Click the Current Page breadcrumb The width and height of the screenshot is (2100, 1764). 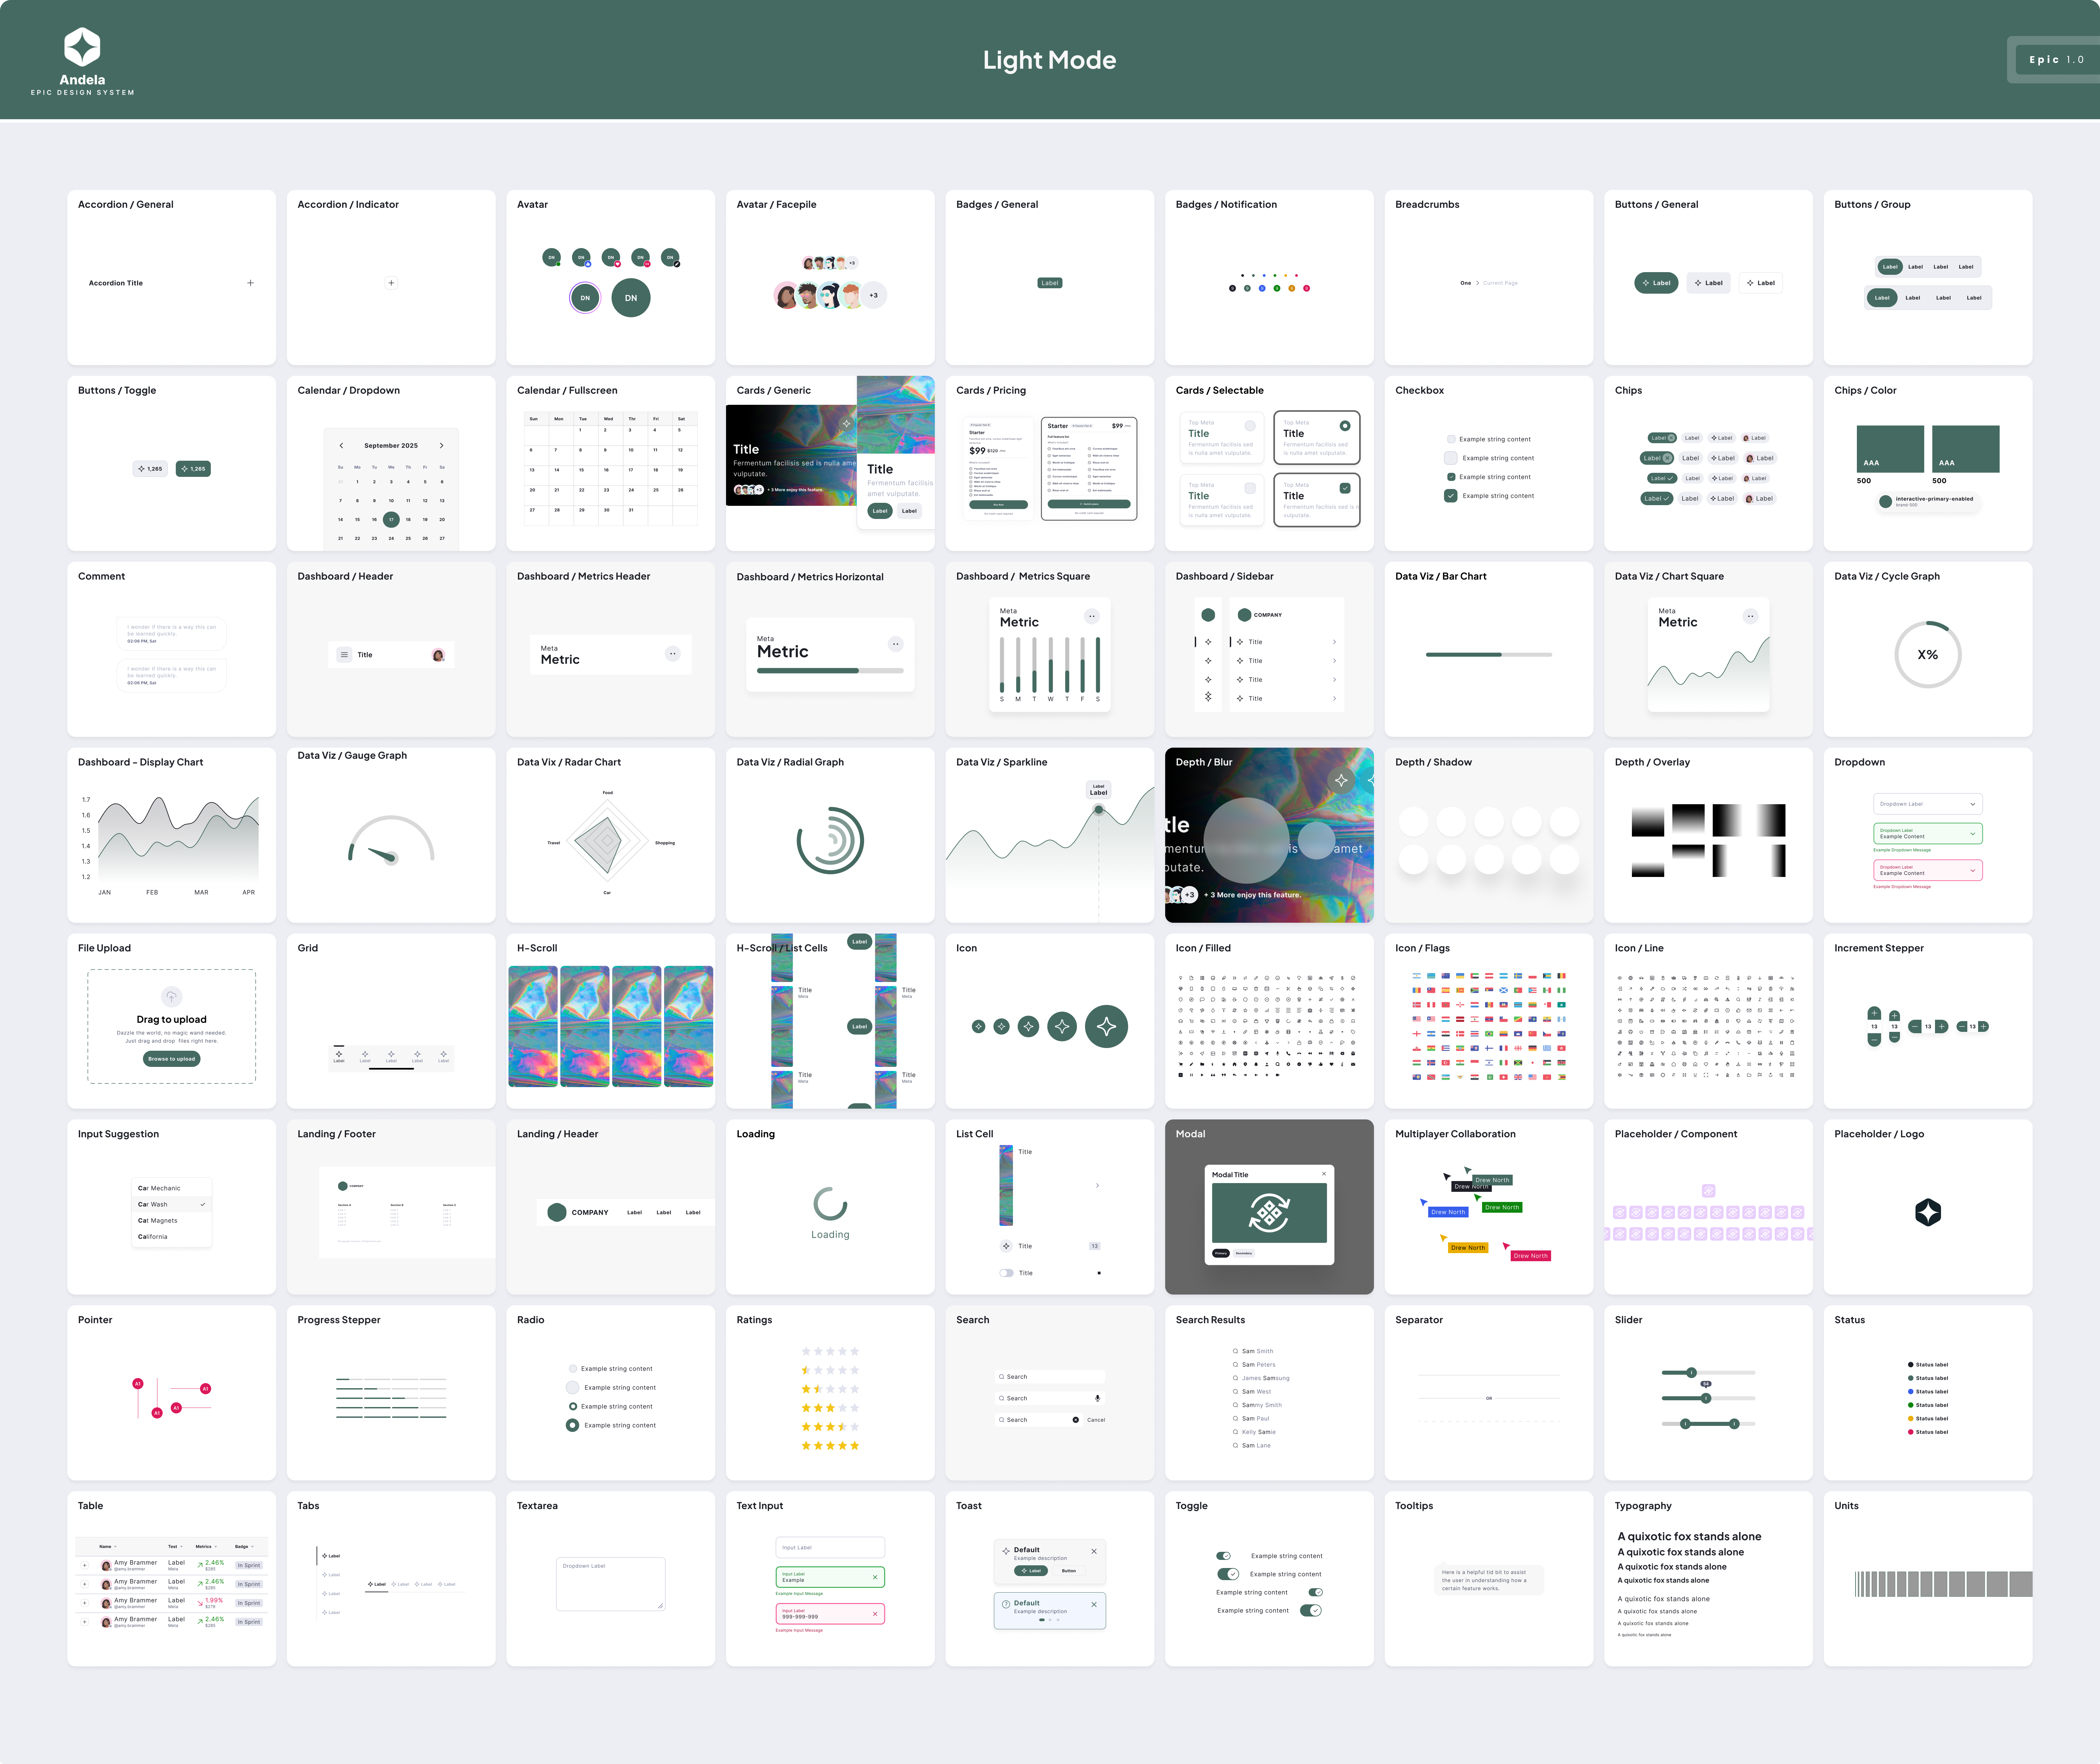(1500, 283)
